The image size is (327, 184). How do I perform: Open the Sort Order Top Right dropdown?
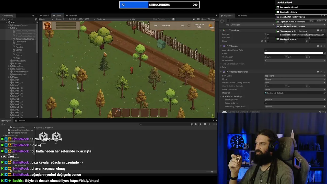[295, 76]
